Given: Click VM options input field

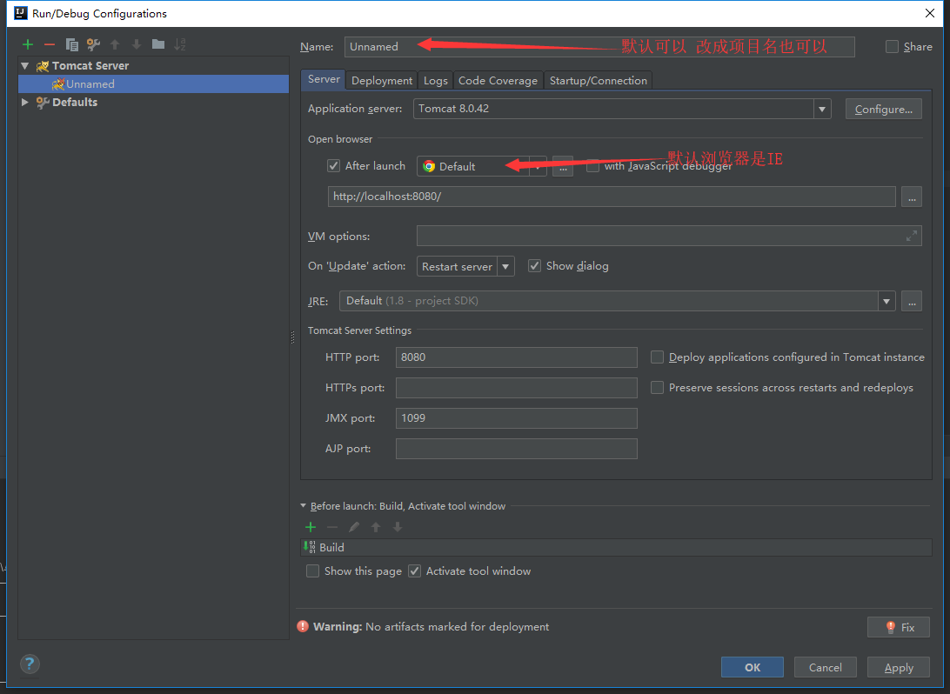Looking at the screenshot, I should 670,237.
